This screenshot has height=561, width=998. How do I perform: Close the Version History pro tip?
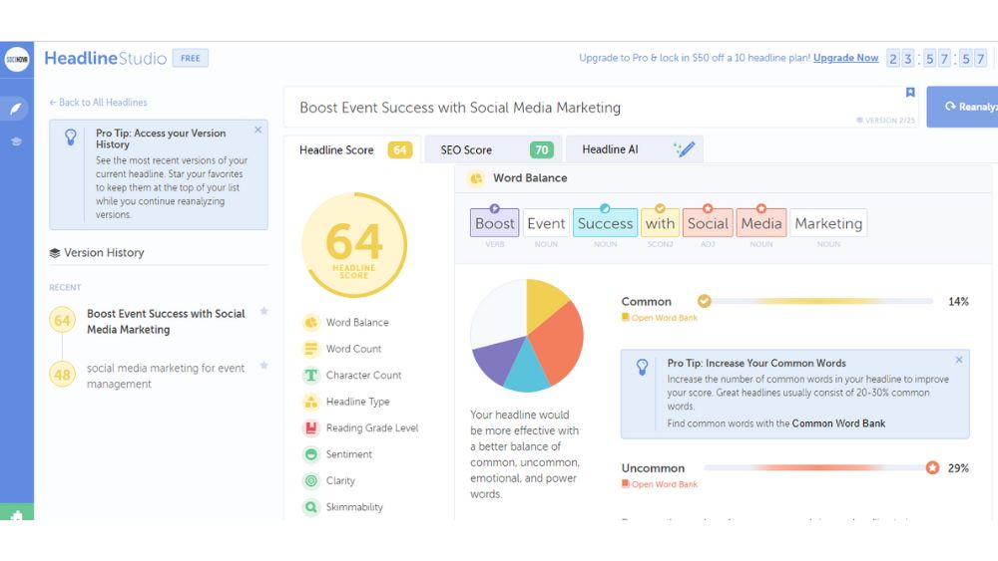(x=257, y=130)
